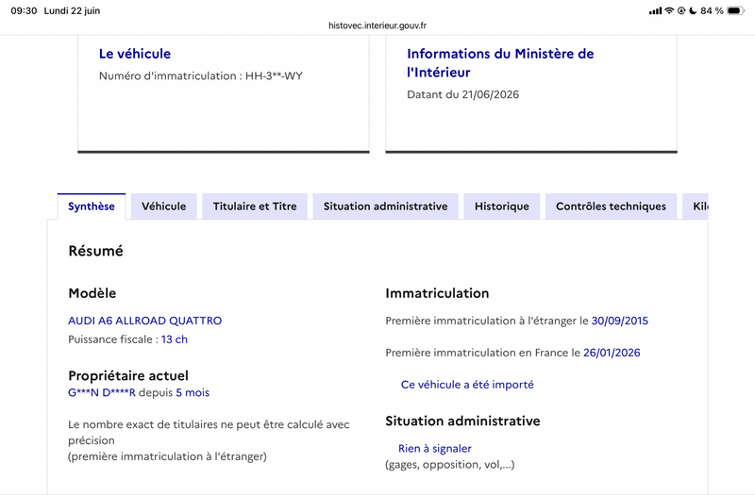Tap the foreign registration date 30/09/2015
The image size is (755, 495).
[x=620, y=321]
